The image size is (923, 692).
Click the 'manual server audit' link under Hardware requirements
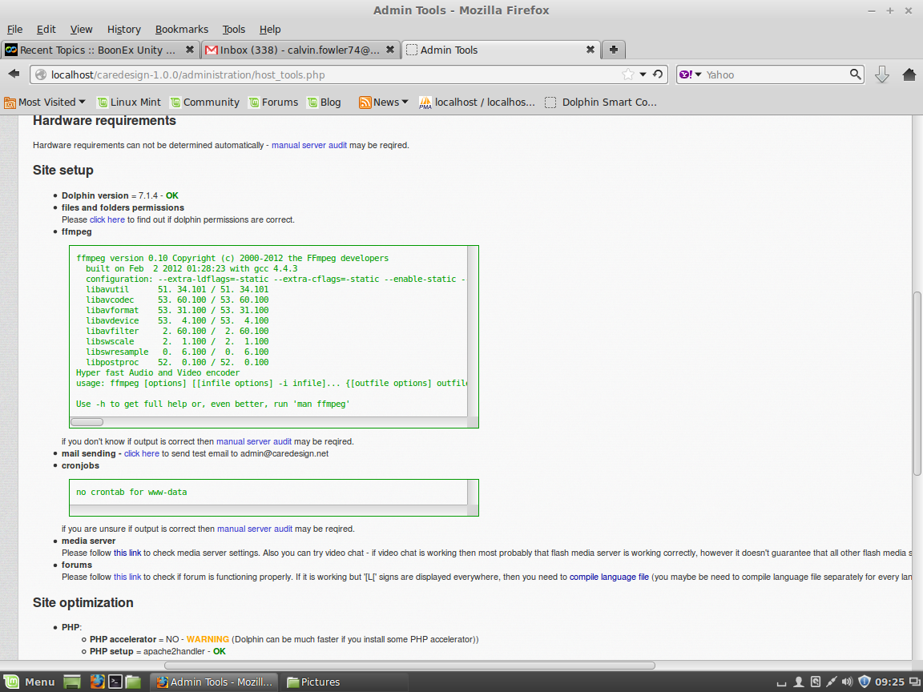(x=309, y=145)
